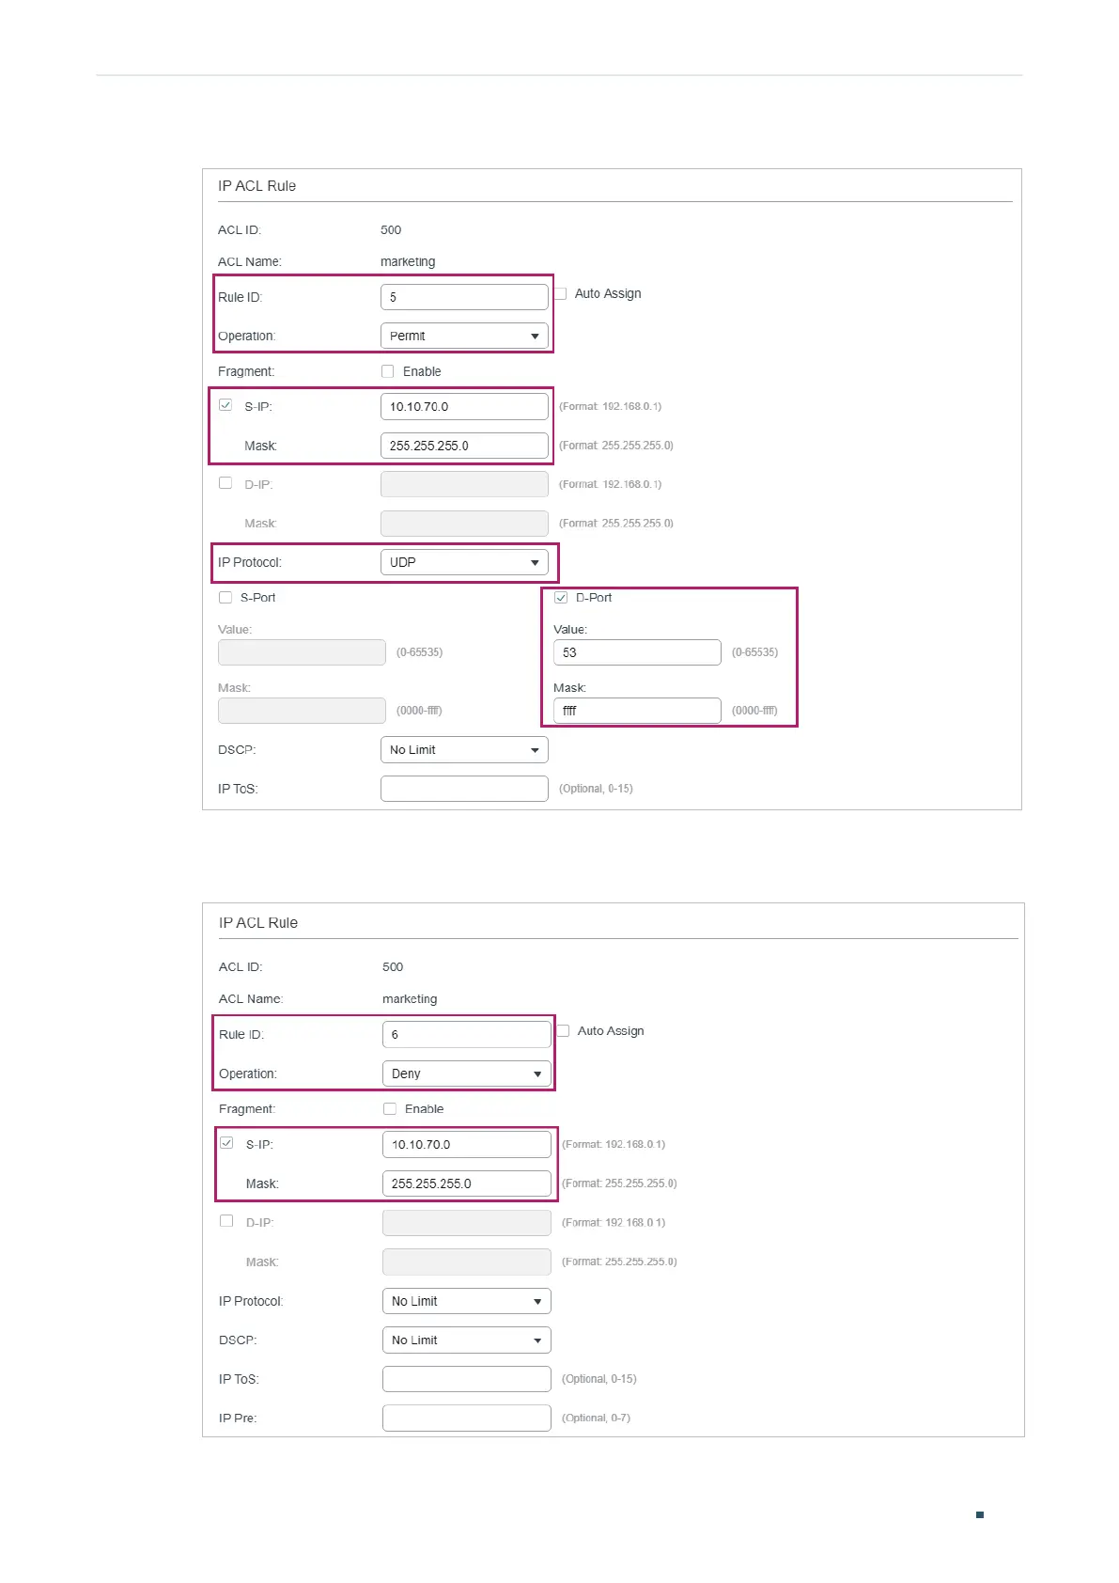The height and width of the screenshot is (1583, 1119).
Task: Click the IP Pre input field
Action: (x=466, y=1418)
